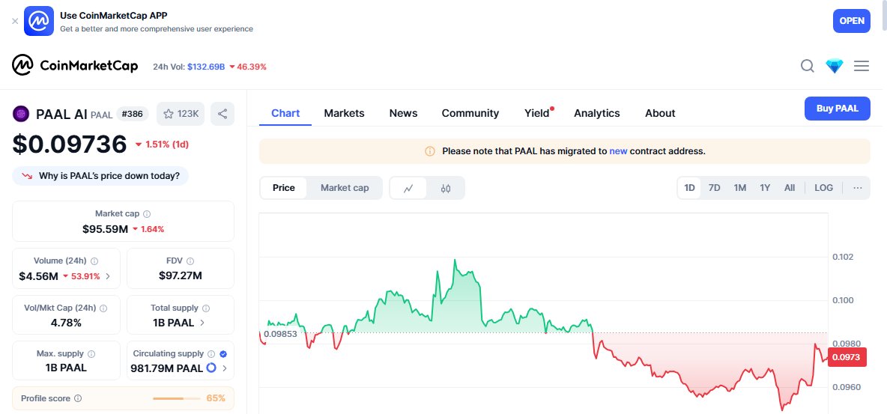Click the Profile score progress bar
This screenshot has height=414, width=887.
tap(177, 399)
